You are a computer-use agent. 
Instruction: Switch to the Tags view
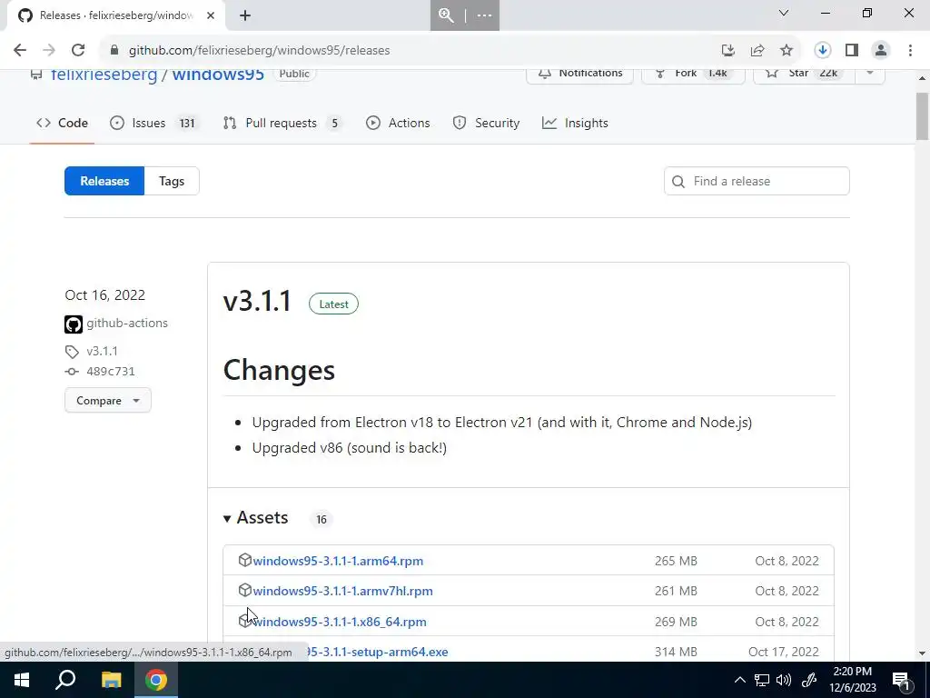coord(172,181)
